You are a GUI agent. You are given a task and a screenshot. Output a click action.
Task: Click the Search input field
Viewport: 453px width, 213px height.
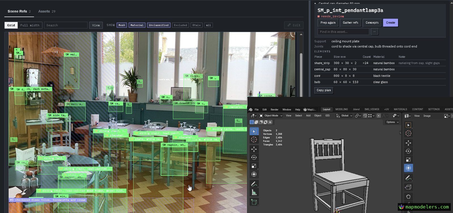[x=66, y=25]
